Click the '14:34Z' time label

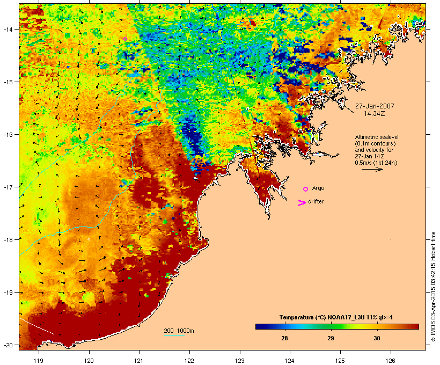point(375,114)
